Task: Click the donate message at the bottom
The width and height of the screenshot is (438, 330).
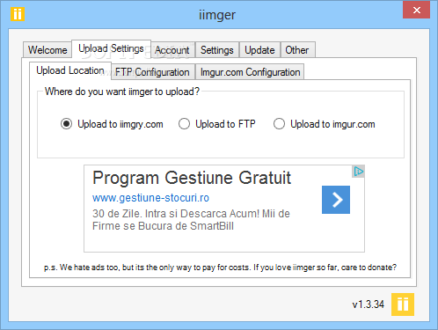Action: pos(220,268)
